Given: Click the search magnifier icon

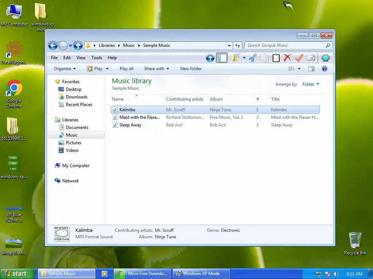Looking at the screenshot, I should pyautogui.click(x=328, y=45).
